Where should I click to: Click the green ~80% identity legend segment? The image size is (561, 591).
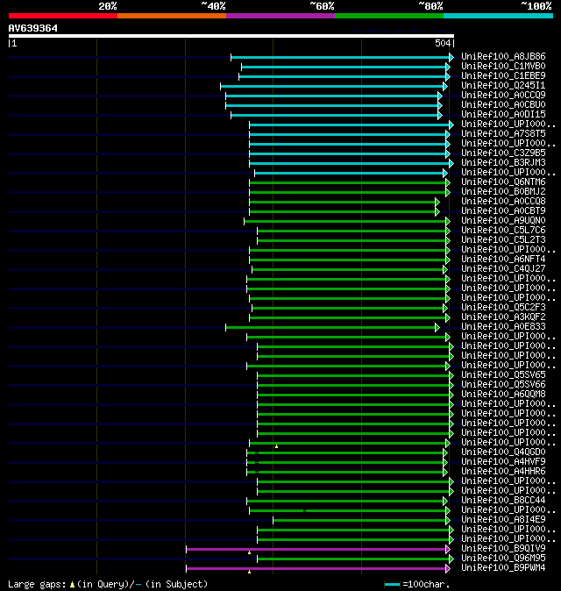[389, 16]
